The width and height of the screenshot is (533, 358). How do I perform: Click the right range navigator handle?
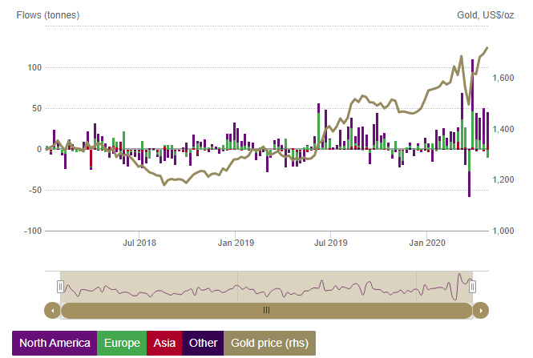(x=473, y=286)
